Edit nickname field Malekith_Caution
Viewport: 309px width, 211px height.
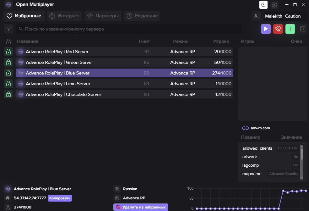click(285, 16)
